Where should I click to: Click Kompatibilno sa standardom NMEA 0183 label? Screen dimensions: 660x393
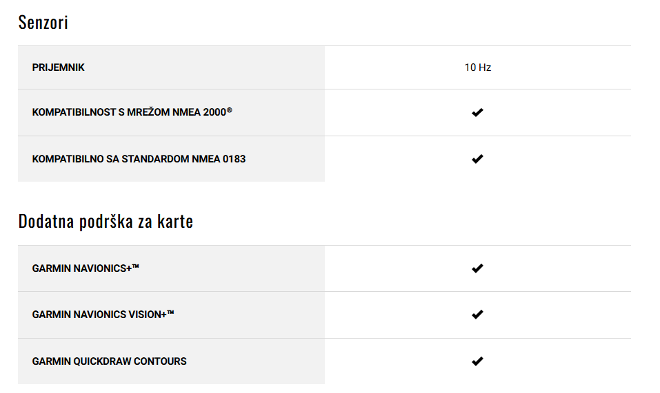(x=139, y=159)
